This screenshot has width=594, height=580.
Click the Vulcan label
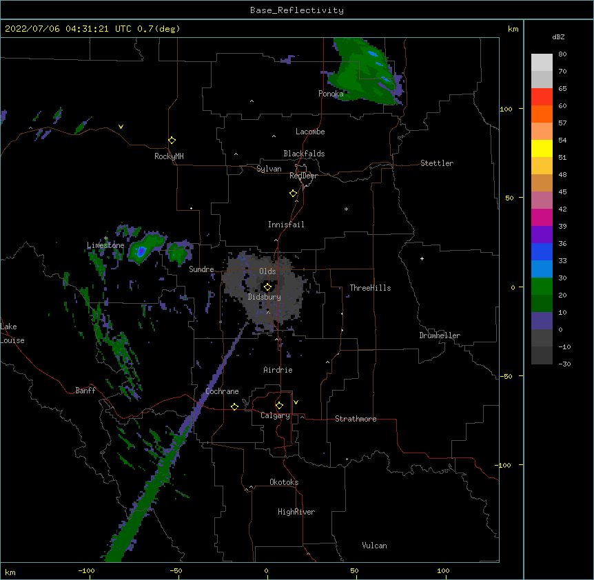click(374, 546)
